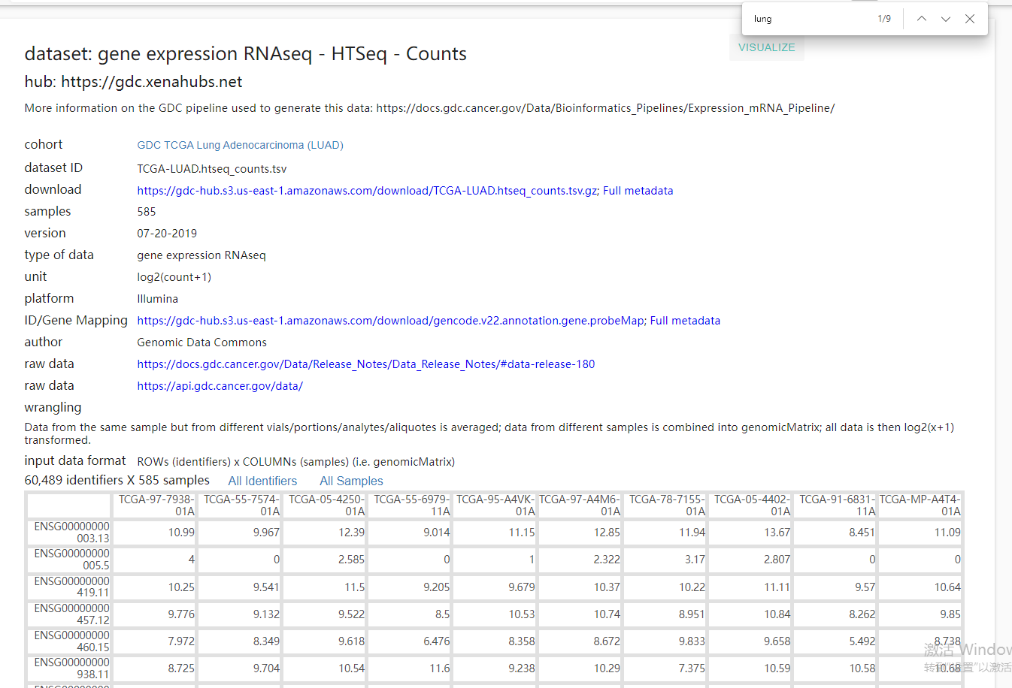Click cell value 11.6 in ENSG00000000938.11 row
The height and width of the screenshot is (688, 1012).
pyautogui.click(x=440, y=668)
